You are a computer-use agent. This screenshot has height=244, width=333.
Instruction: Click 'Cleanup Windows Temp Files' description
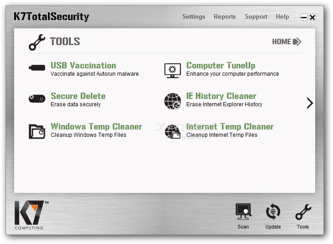pos(88,135)
